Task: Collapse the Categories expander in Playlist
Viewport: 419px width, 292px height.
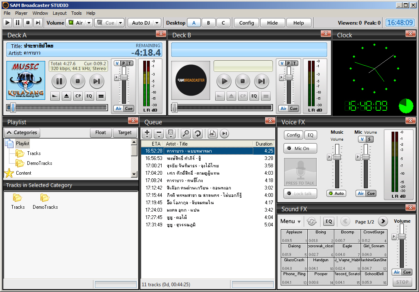Action: tap(22, 132)
